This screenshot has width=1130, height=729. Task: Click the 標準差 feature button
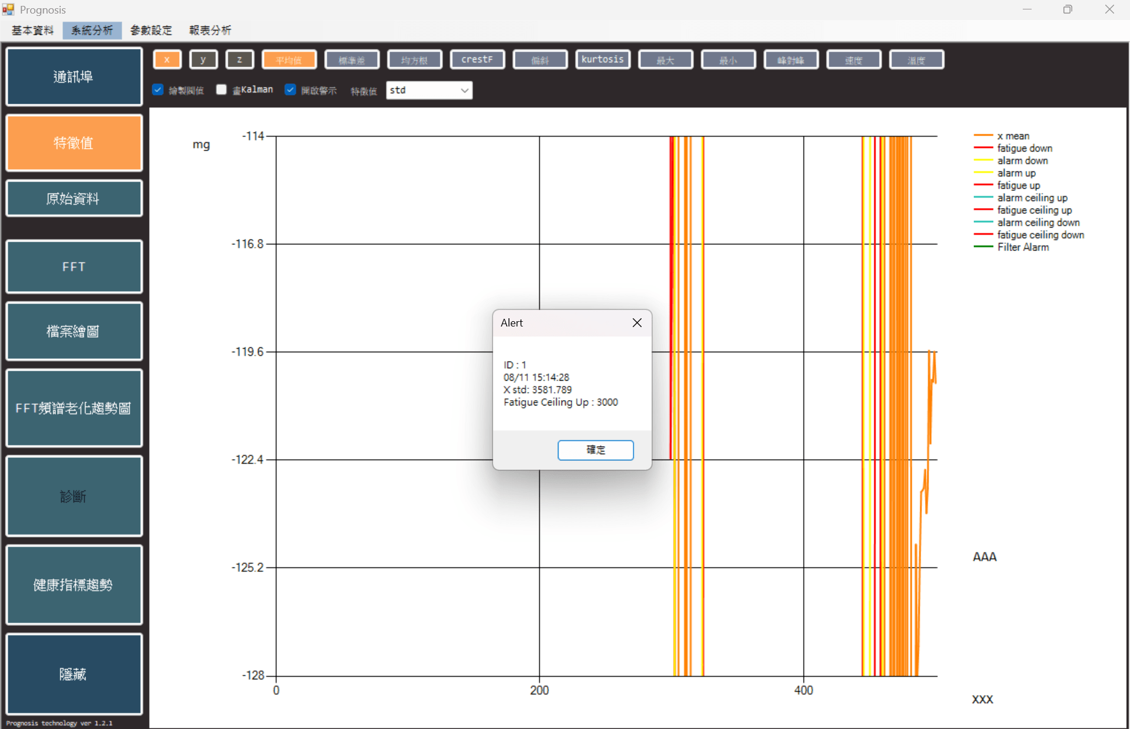pos(352,60)
